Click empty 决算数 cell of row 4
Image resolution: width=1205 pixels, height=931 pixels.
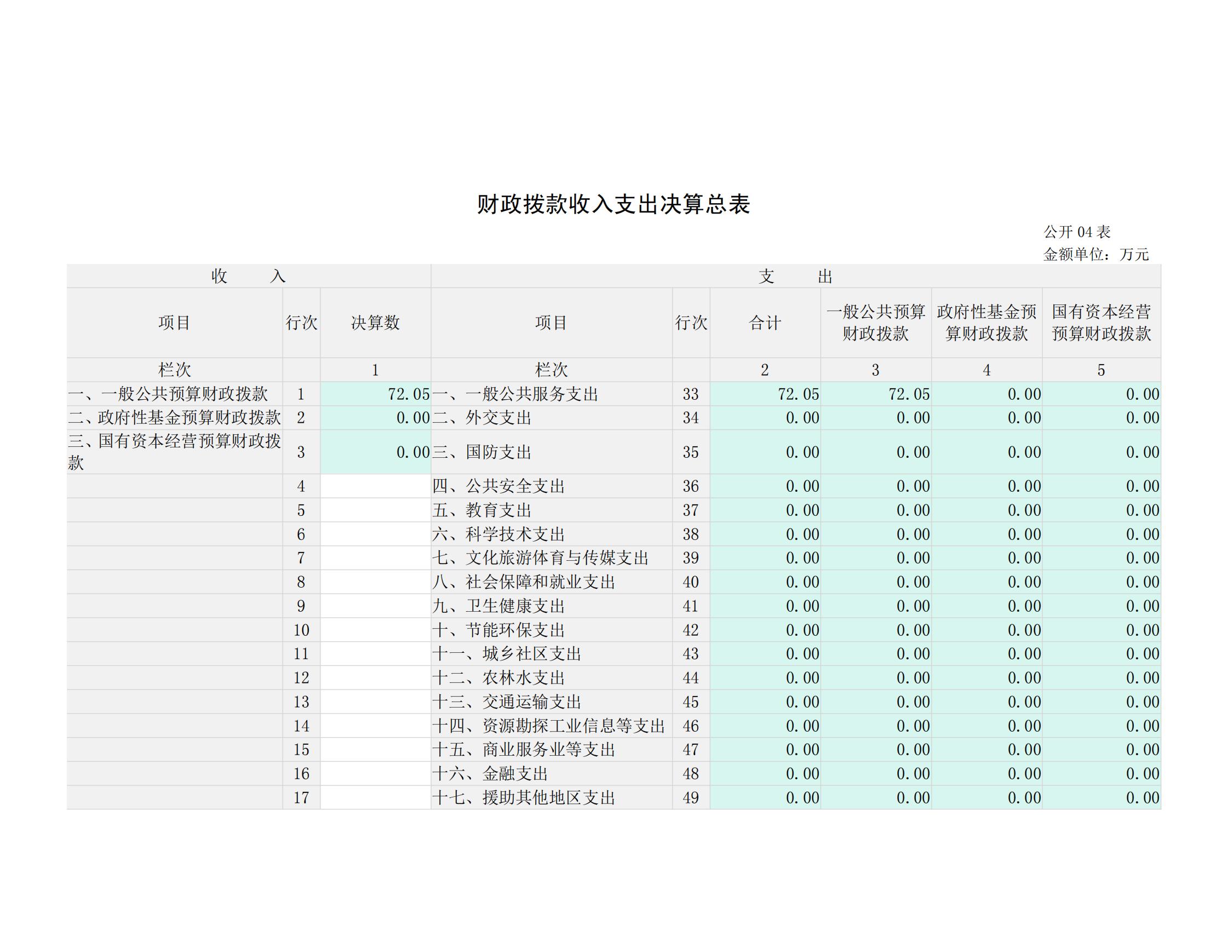(x=375, y=486)
